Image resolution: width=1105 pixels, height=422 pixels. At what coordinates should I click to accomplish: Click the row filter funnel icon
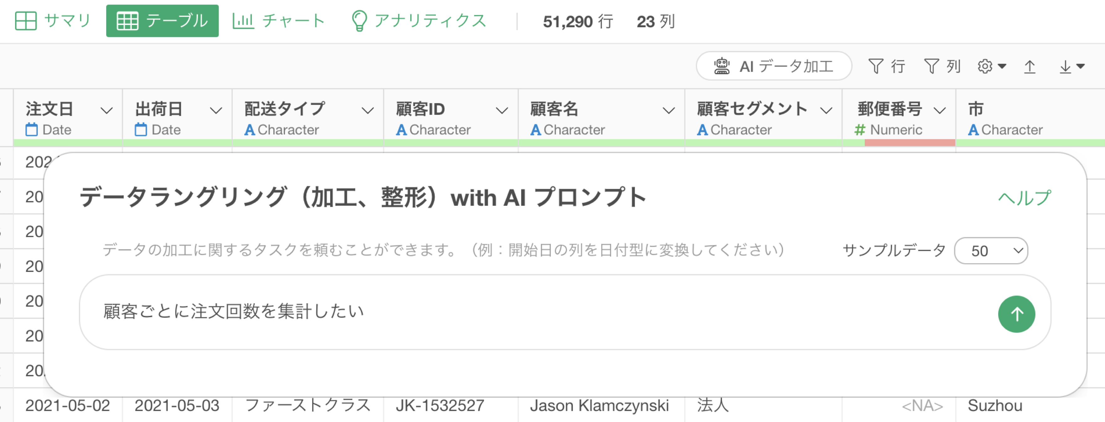coord(875,66)
